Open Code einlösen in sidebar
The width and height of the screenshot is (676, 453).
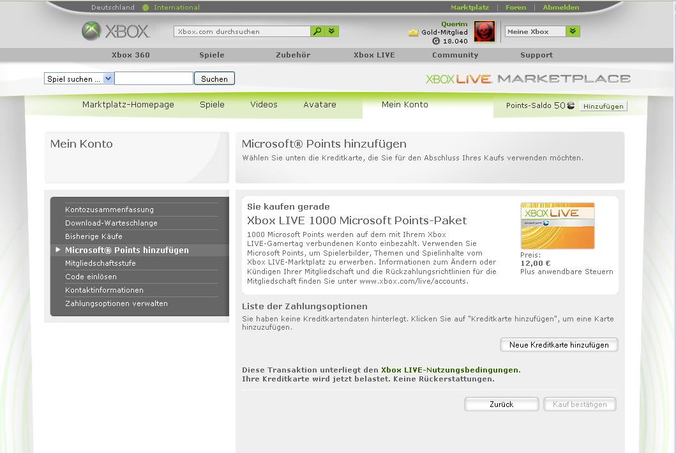(x=91, y=277)
